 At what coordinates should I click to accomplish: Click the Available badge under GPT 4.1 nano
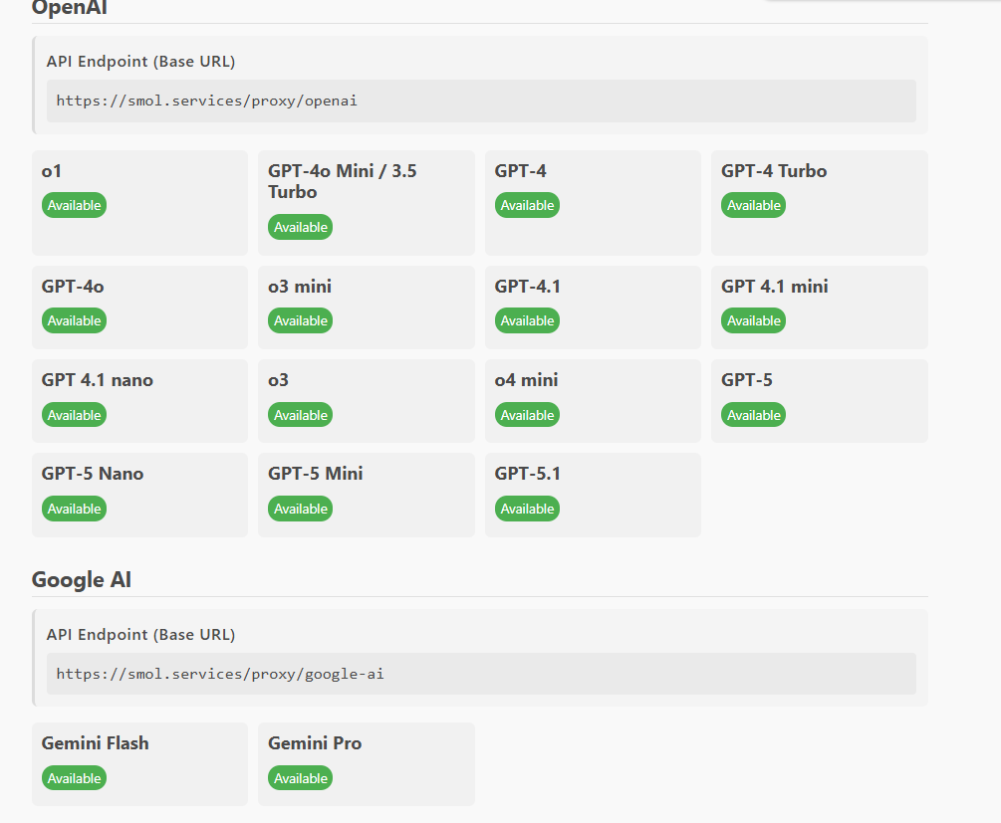click(x=74, y=415)
